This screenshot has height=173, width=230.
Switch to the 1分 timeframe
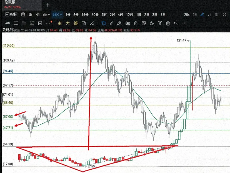coord(68,15)
